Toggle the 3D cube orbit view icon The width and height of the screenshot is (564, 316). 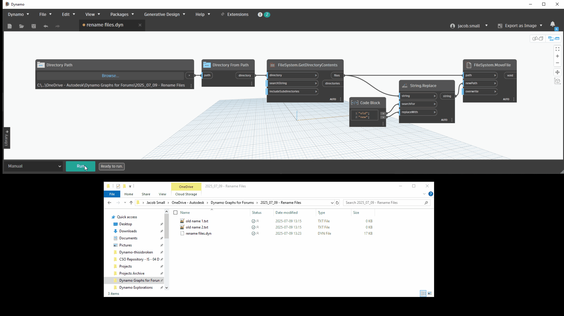click(557, 81)
